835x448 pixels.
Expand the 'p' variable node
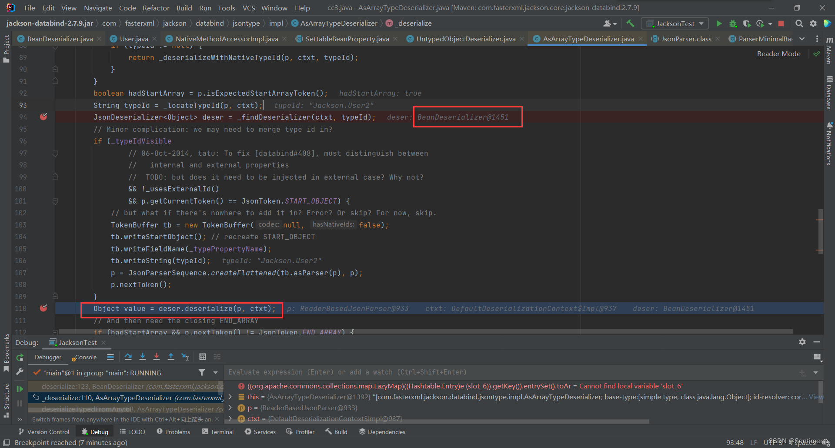(x=230, y=408)
